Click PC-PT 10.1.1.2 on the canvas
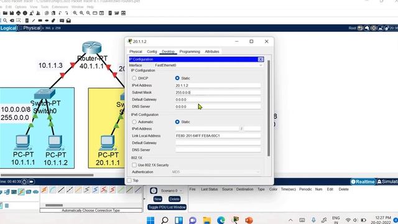Image resolution: width=398 pixels, height=224 pixels. click(55, 142)
